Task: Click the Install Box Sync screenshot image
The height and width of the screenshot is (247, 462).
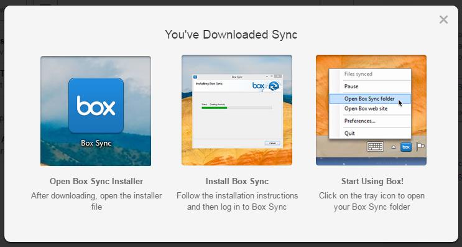Action: pyautogui.click(x=237, y=110)
